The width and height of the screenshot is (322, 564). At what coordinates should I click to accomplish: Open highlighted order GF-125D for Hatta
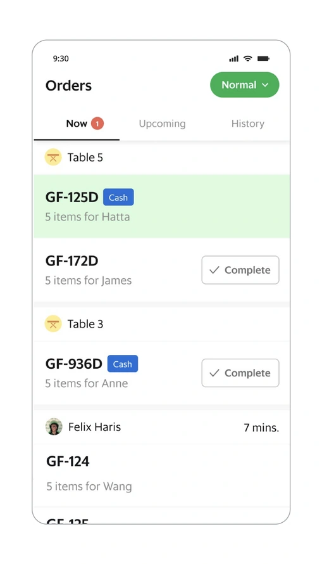tap(161, 206)
